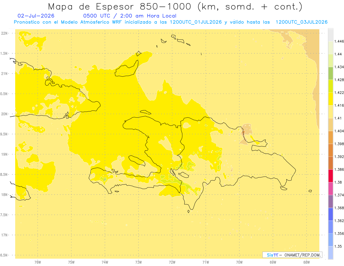Select the pink 1.374–1.38 legend swatch
This screenshot has width=344, height=266.
click(x=331, y=189)
